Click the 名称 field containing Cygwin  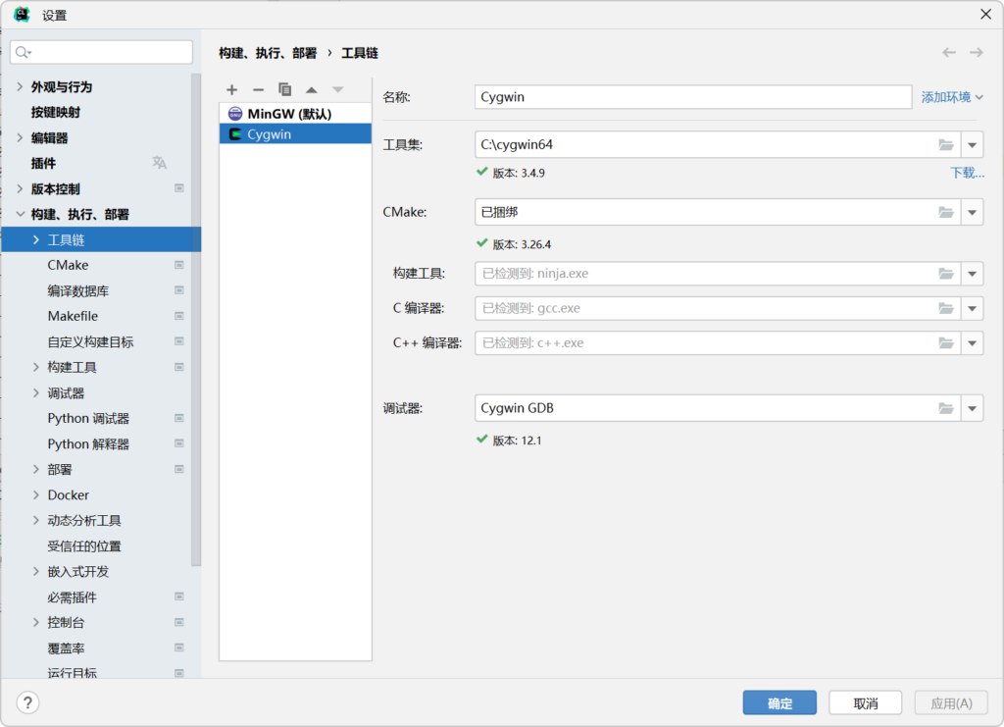[x=693, y=97]
